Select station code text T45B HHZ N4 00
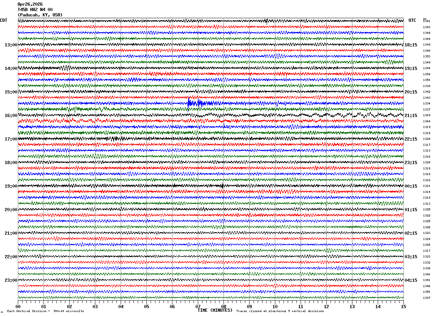Viewport: 432px width, 316px height. coord(35,10)
